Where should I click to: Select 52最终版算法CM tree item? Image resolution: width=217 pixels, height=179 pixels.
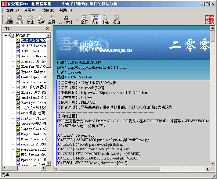click(x=33, y=41)
